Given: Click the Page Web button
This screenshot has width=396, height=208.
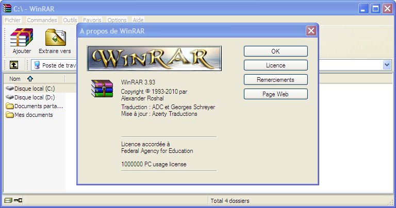Looking at the screenshot, I should tap(276, 94).
